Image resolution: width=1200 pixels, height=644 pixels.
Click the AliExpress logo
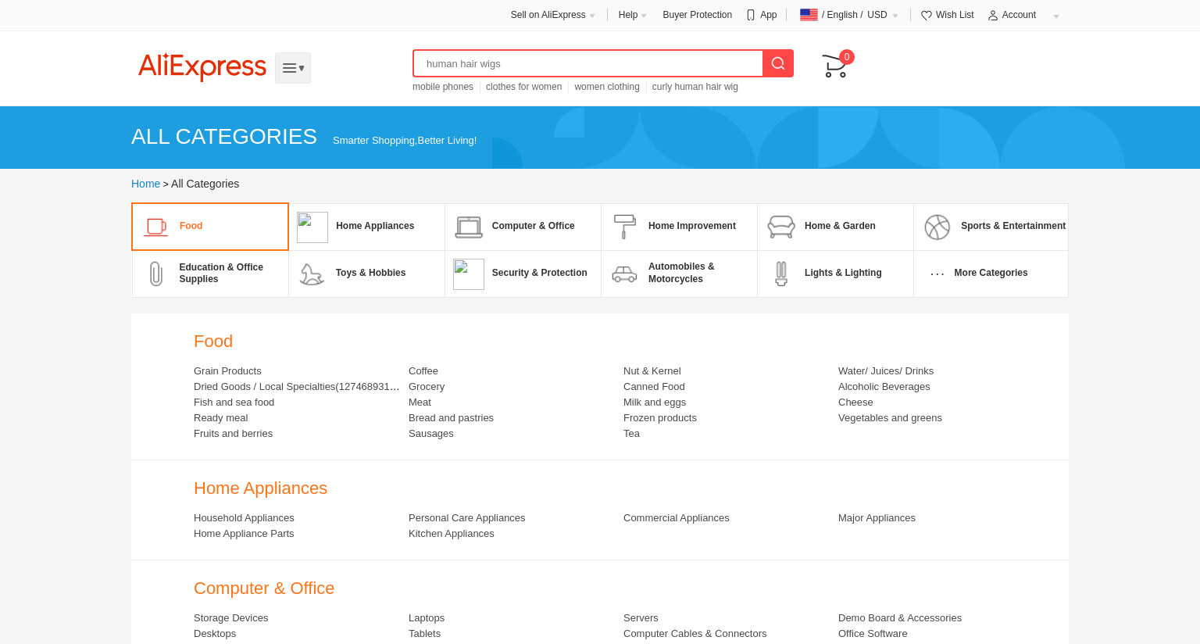click(x=202, y=67)
